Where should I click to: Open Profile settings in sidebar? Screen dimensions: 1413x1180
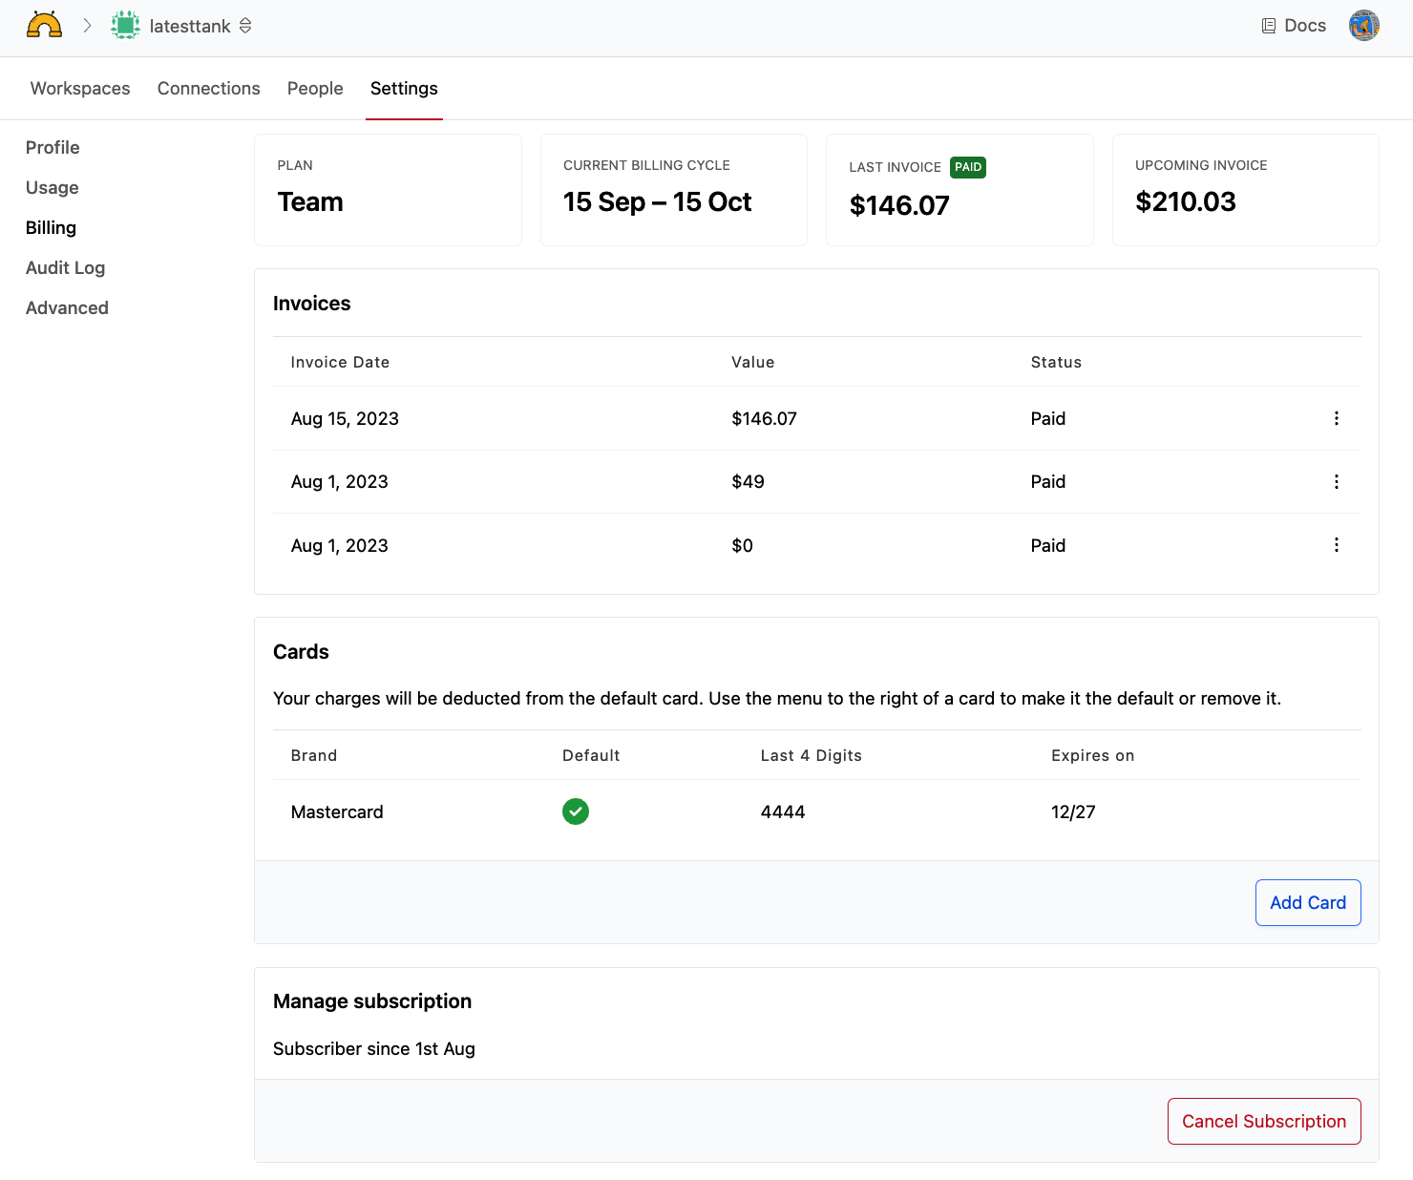point(53,148)
